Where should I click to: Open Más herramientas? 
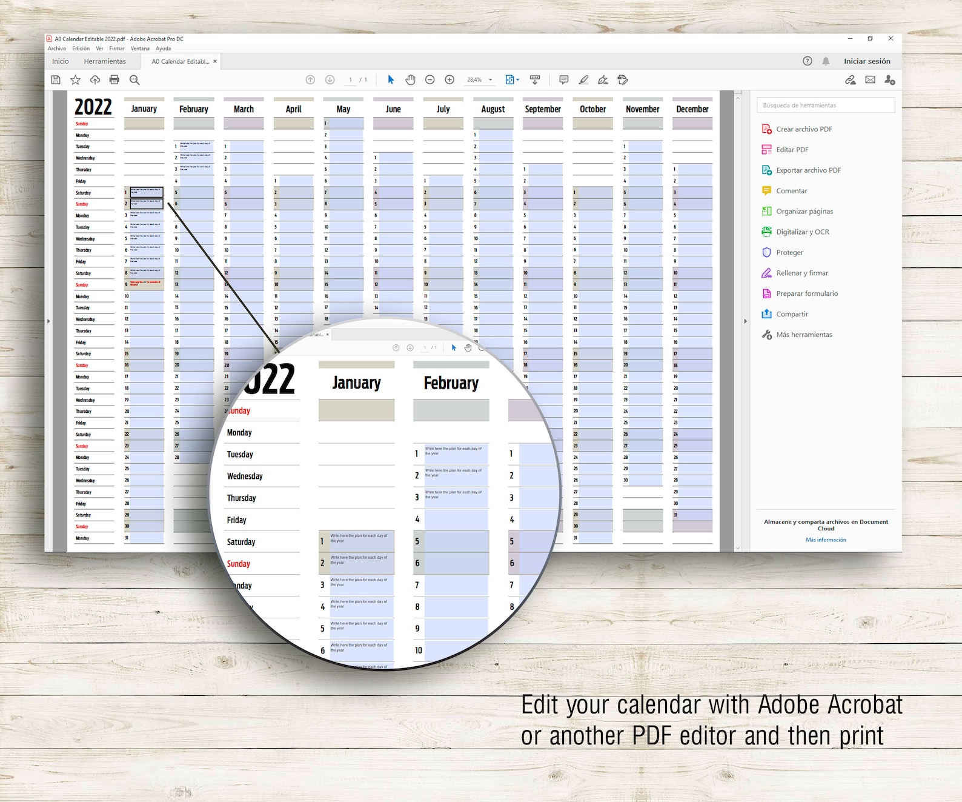pos(797,335)
